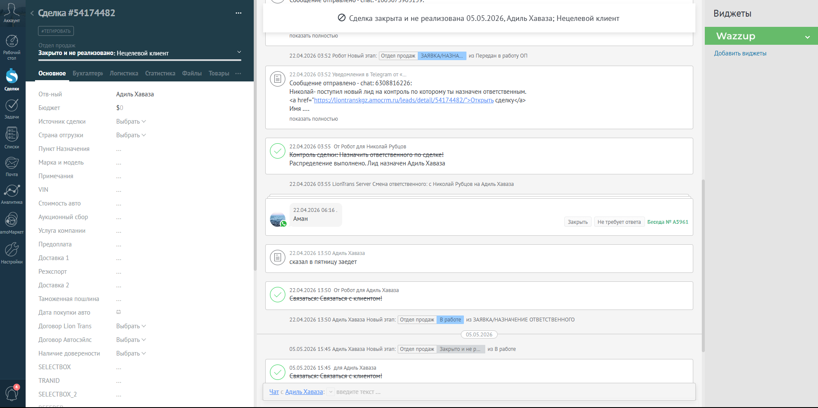Click Адиль Хаваза link in composer
Image resolution: width=818 pixels, height=408 pixels.
[304, 392]
